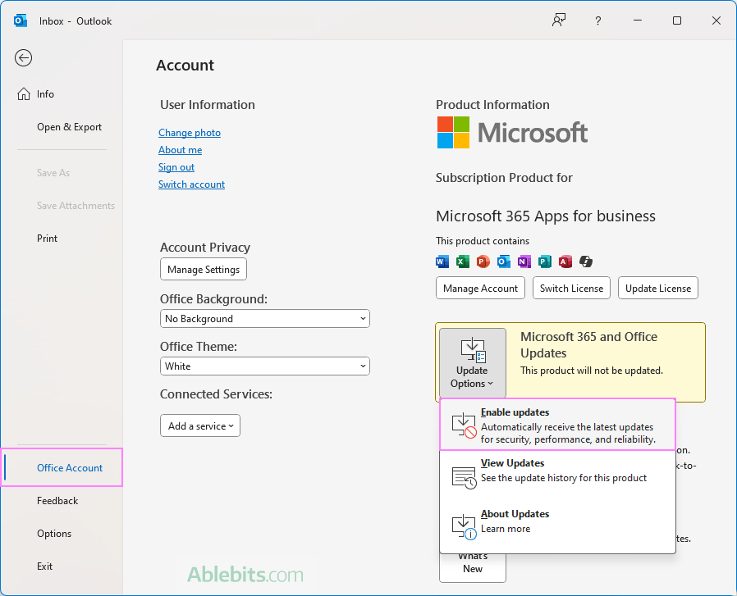This screenshot has width=737, height=596.
Task: Click the Outlook icon in product contents
Action: pyautogui.click(x=503, y=262)
